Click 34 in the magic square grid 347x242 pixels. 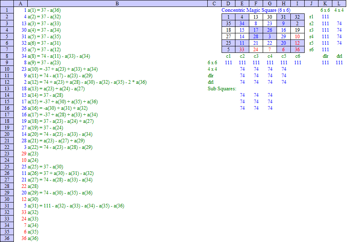242,24
